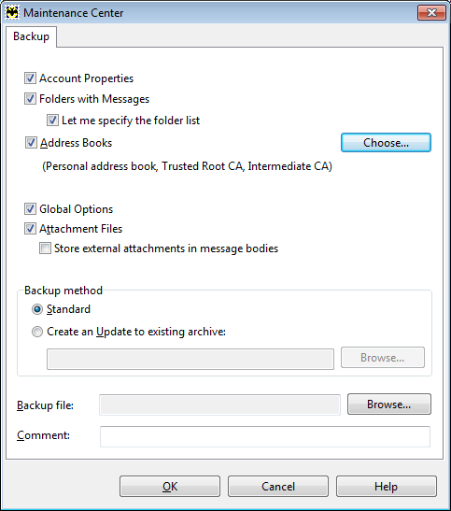Open Help for the backup dialog
This screenshot has height=511, width=451.
point(387,486)
